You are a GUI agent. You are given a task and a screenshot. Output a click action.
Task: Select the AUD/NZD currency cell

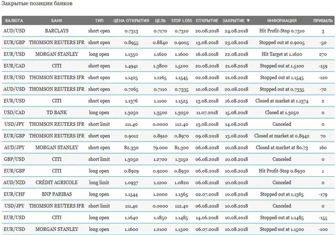tap(14, 183)
